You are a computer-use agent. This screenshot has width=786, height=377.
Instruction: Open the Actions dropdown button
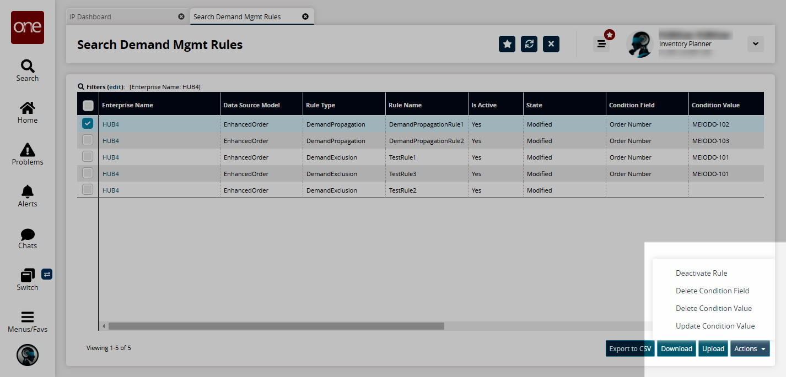coord(750,348)
